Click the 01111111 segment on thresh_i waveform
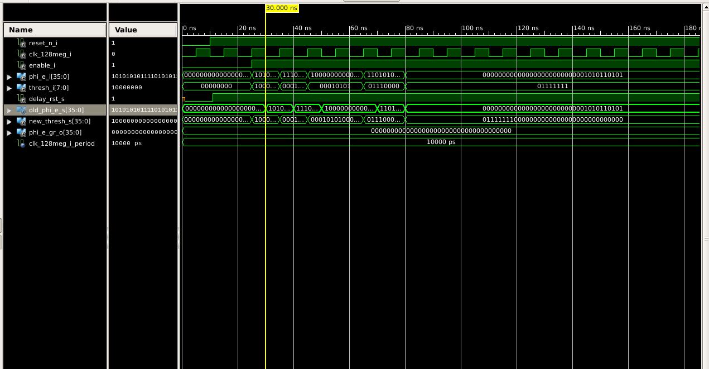This screenshot has height=369, width=709. coord(552,86)
